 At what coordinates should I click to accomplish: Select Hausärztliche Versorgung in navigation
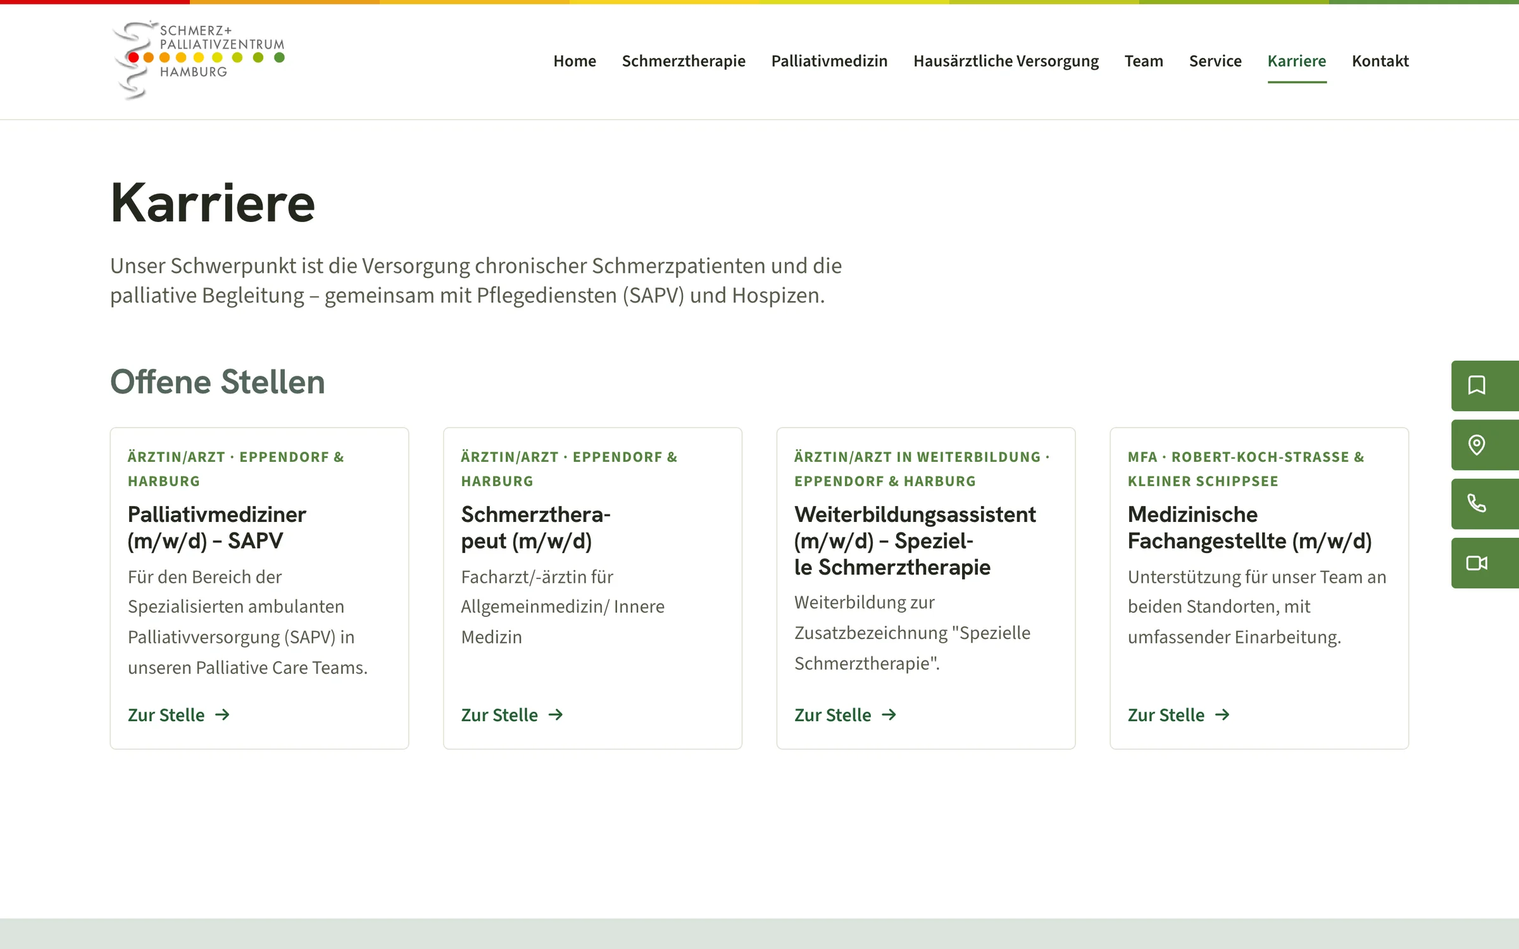[x=1006, y=61]
